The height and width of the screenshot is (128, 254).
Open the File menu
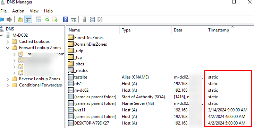[3, 11]
